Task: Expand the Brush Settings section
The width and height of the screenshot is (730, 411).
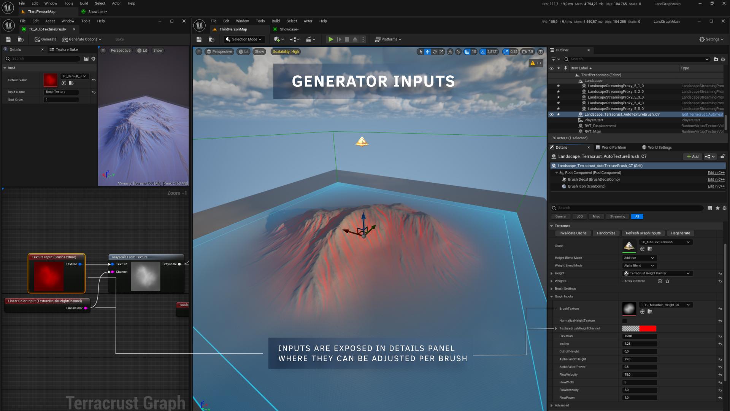Action: 552,289
